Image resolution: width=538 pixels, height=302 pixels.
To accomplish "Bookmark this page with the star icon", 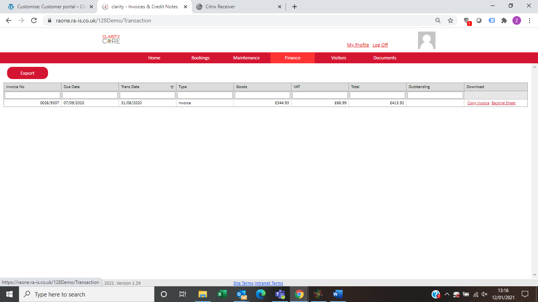I will (x=451, y=20).
